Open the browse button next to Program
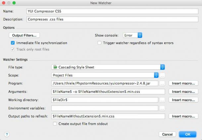 [162, 84]
